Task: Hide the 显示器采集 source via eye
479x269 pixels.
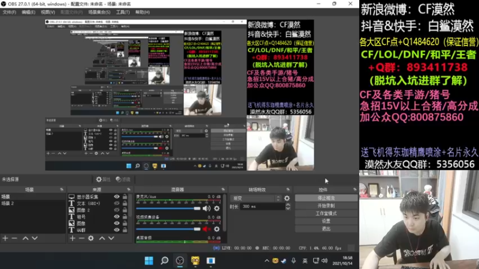Action: tap(117, 197)
